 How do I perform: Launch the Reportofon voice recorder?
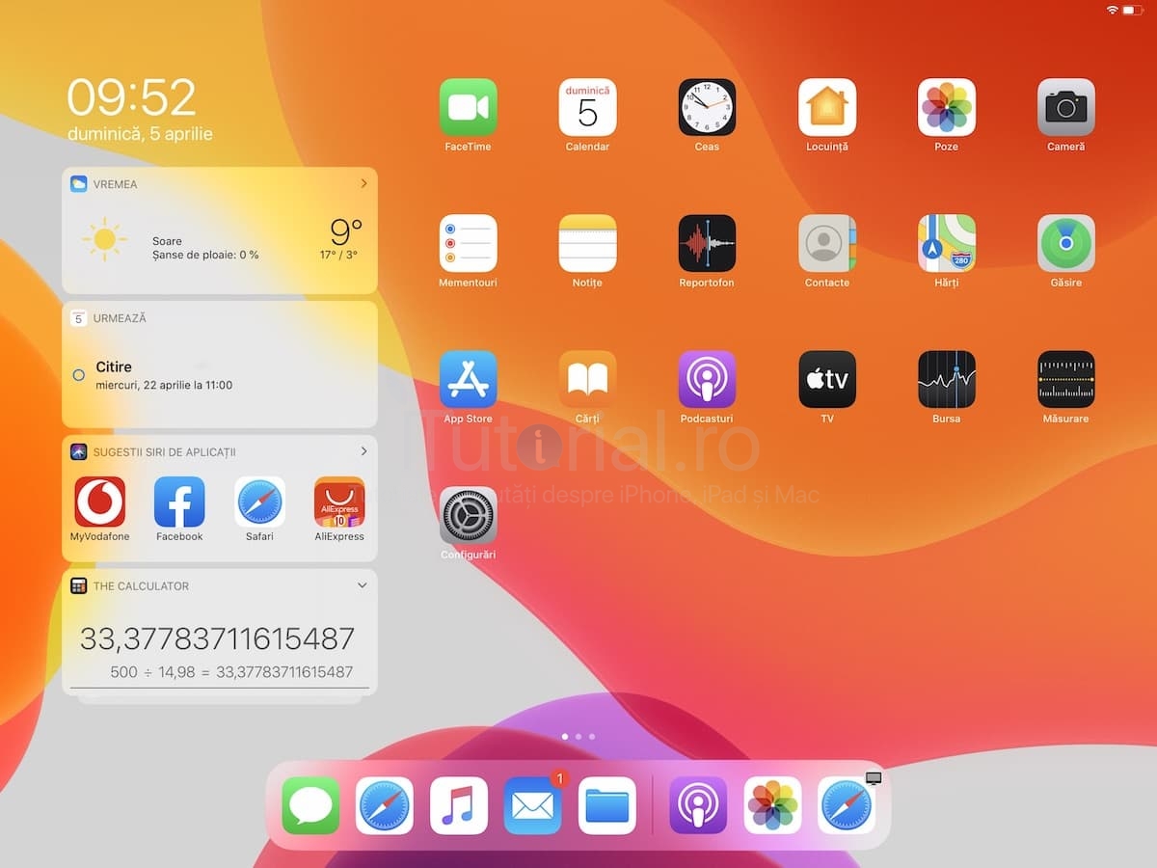pos(707,243)
